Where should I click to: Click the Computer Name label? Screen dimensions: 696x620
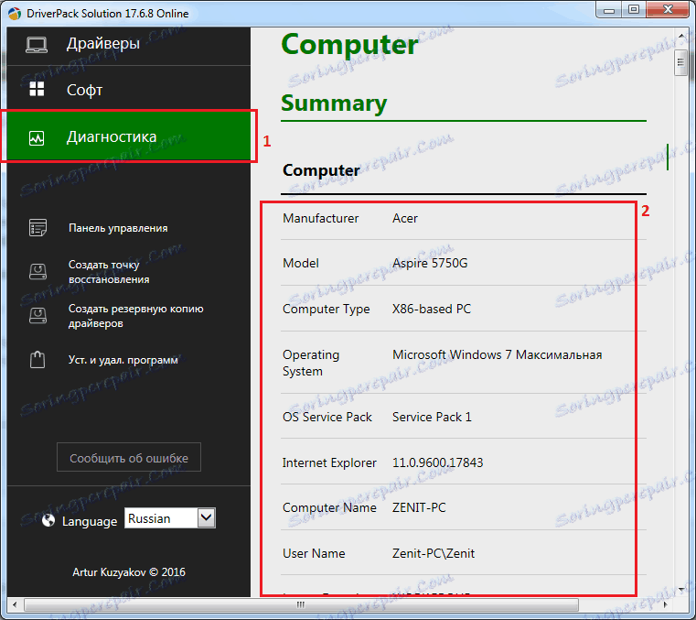329,507
